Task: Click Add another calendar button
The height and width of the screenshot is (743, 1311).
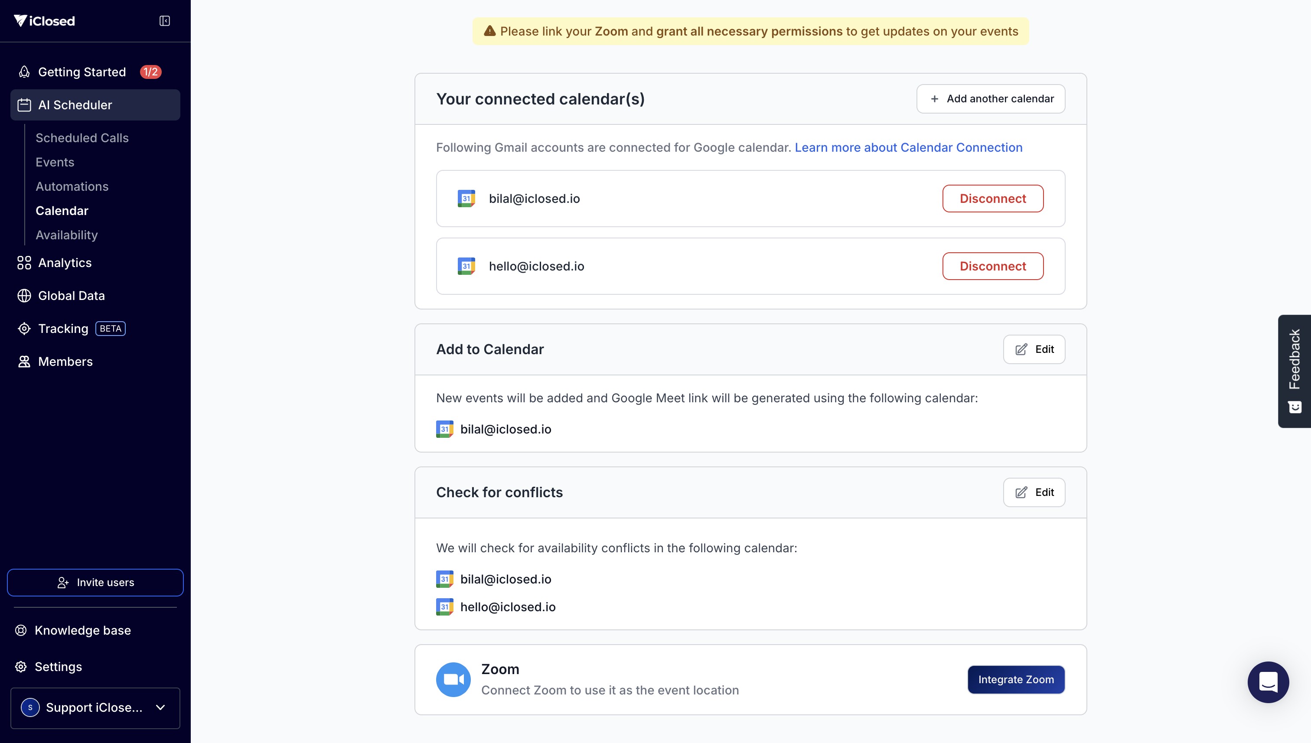Action: tap(991, 99)
